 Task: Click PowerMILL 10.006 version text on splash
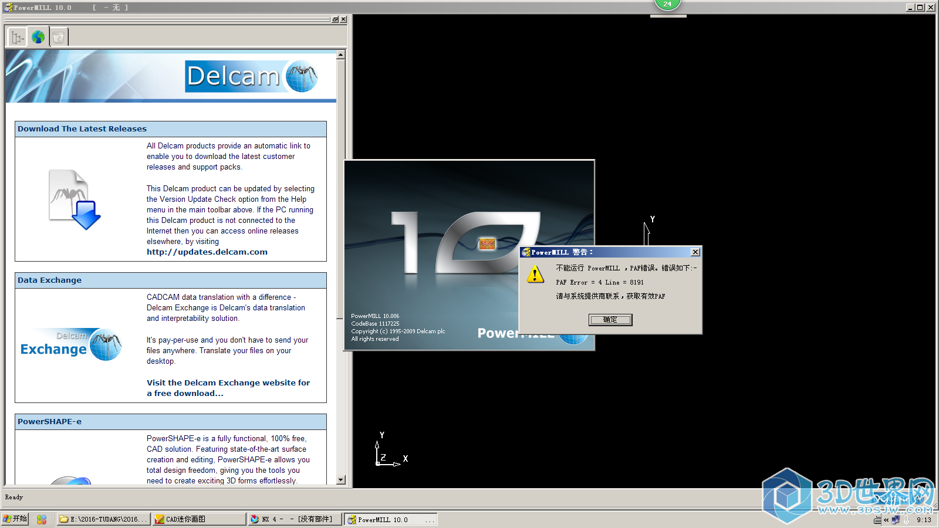coord(375,316)
